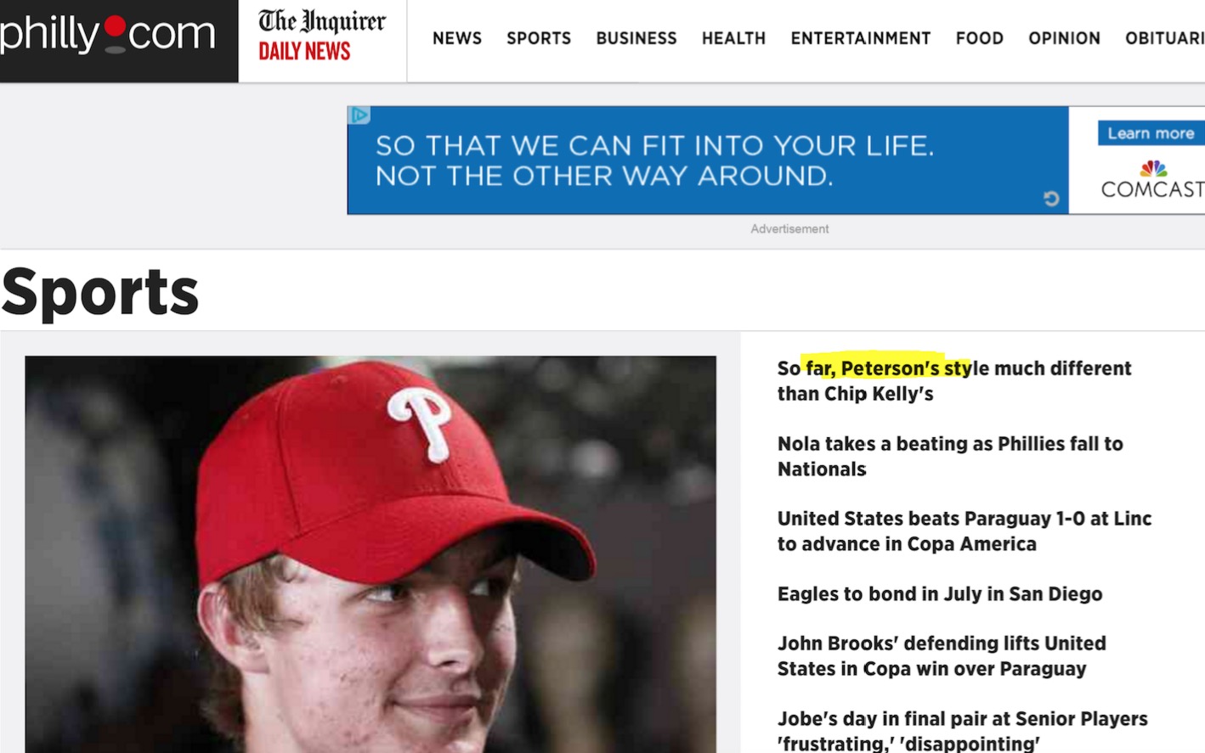The height and width of the screenshot is (753, 1205).
Task: Click the ad replay arrow icon
Action: click(x=1051, y=198)
